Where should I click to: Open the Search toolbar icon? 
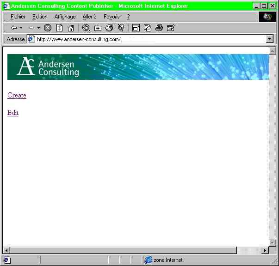coord(86,28)
